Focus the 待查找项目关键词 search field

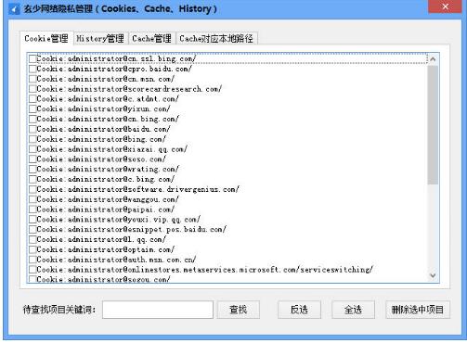pos(158,310)
